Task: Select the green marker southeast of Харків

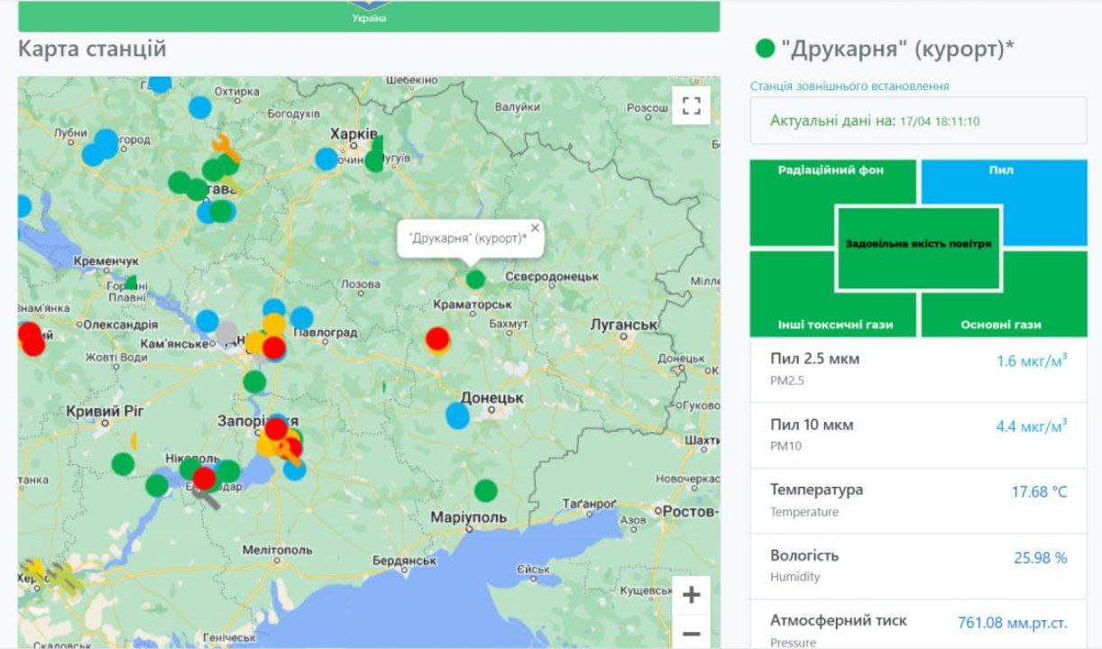Action: click(x=374, y=161)
